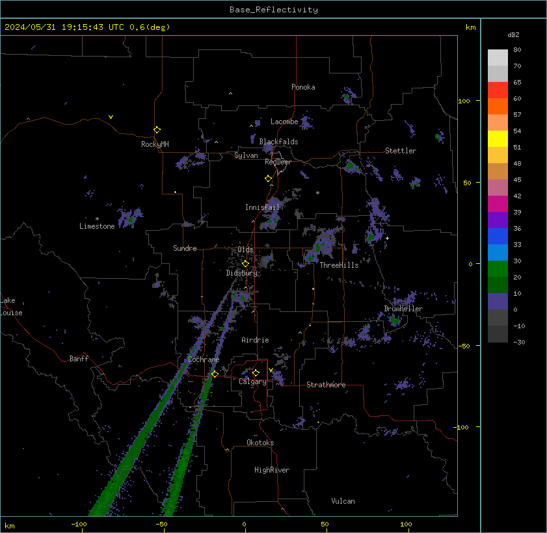This screenshot has width=547, height=533.
Task: Click the red 60-65 dBZ legend swatch
Action: coord(498,90)
